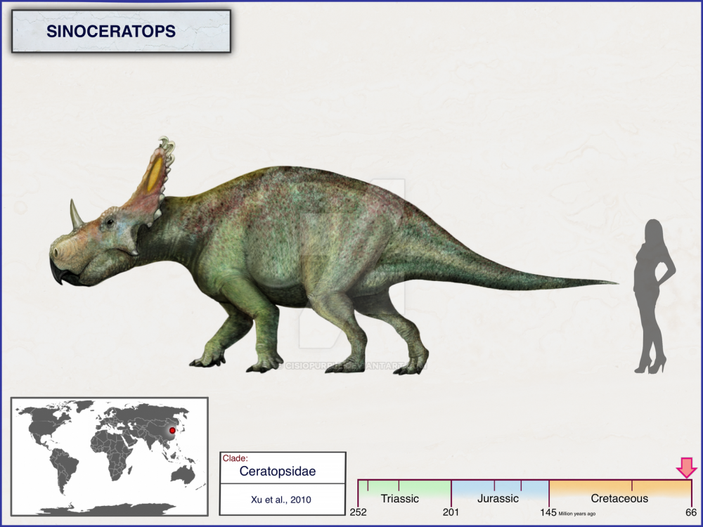The height and width of the screenshot is (527, 703).
Task: Click the 'Xu et al., 2010' citation
Action: click(281, 500)
